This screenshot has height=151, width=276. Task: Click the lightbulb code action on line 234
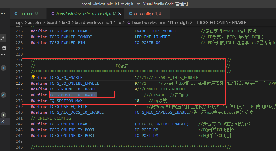point(33,77)
